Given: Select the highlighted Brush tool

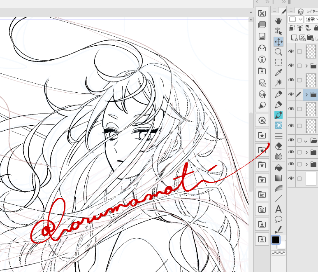Looking at the screenshot, I should tap(279, 115).
